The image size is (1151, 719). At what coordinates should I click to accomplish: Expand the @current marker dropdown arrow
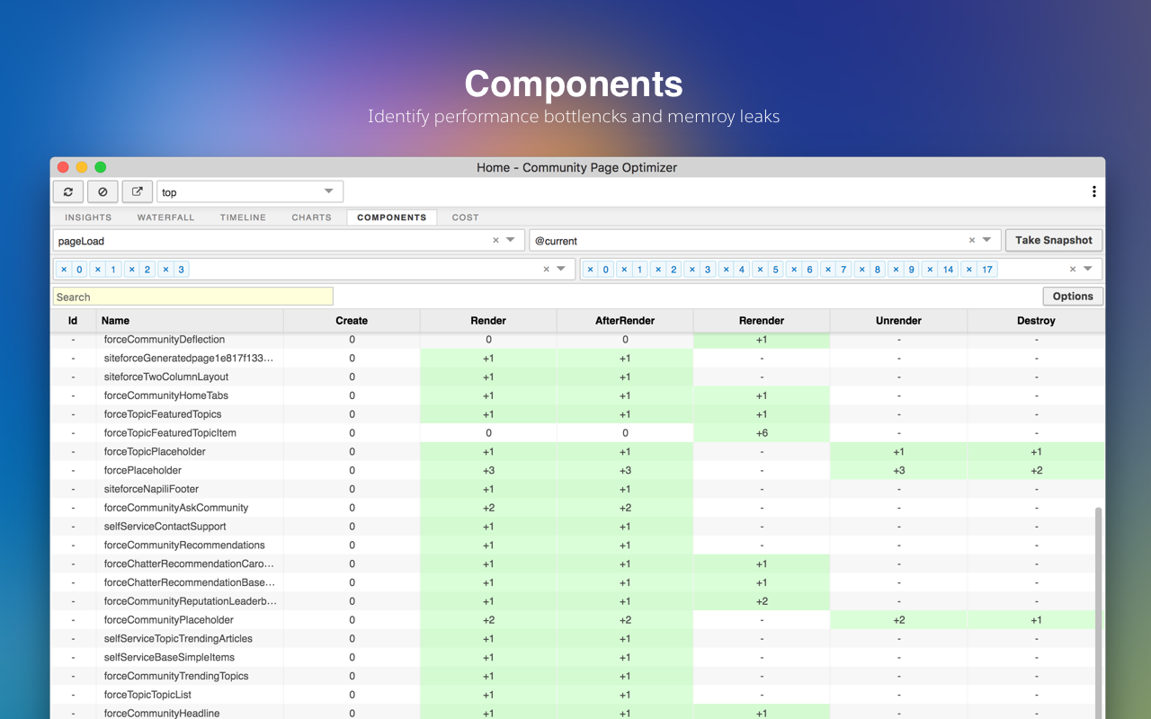[987, 240]
